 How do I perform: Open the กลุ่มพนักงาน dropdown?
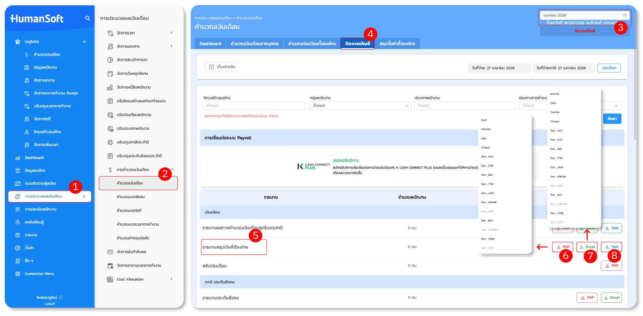360,106
